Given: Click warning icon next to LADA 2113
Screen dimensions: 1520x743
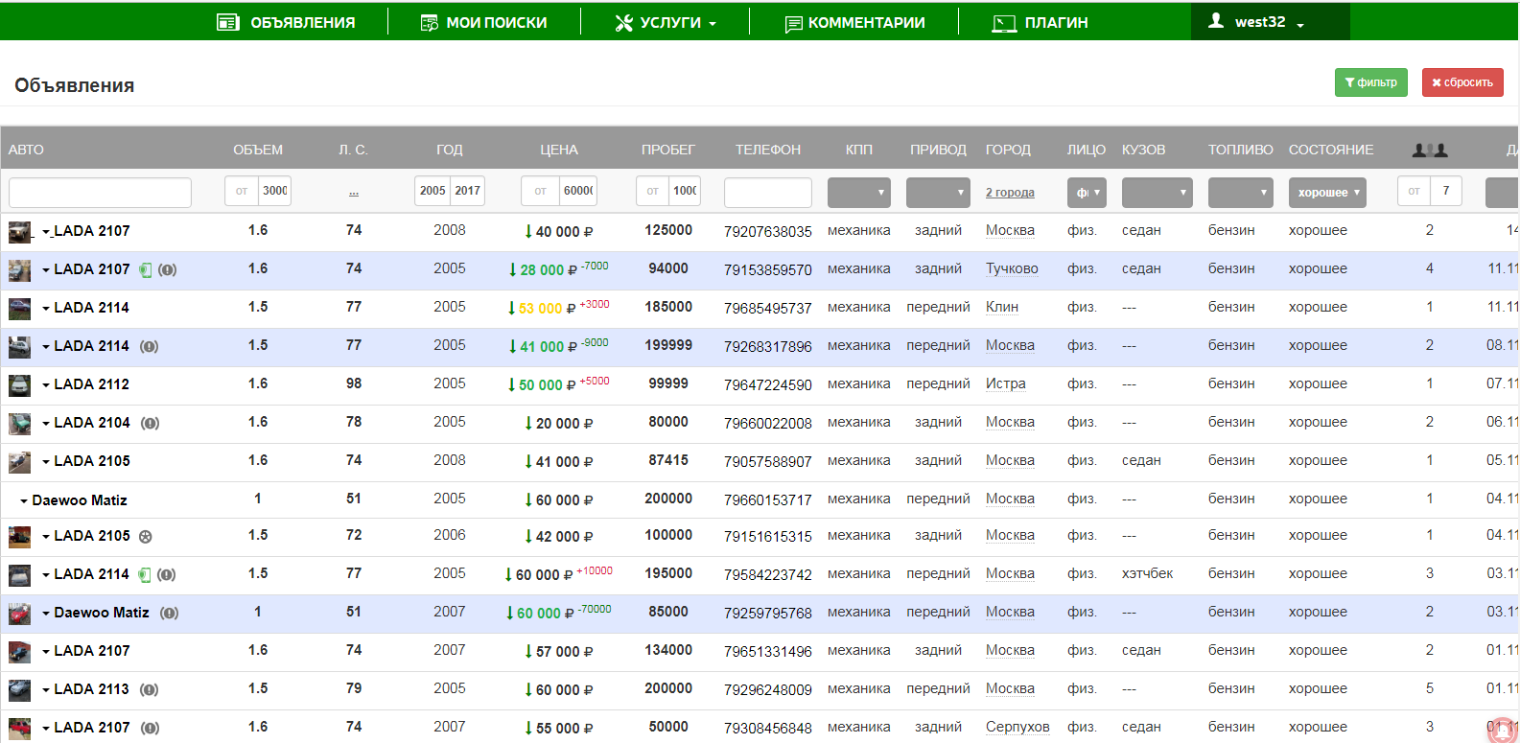Looking at the screenshot, I should coord(149,689).
